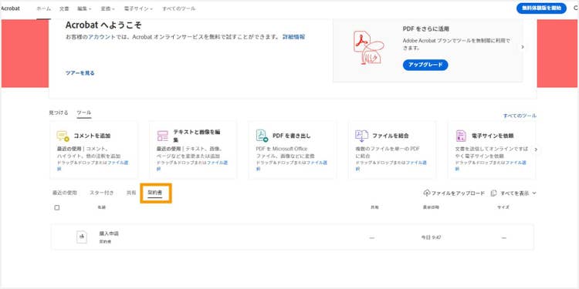Open the 編集 dropdown menu

[84, 8]
